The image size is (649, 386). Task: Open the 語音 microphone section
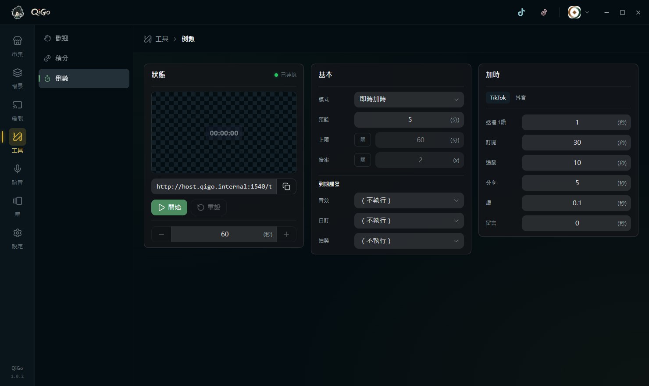[x=18, y=174]
